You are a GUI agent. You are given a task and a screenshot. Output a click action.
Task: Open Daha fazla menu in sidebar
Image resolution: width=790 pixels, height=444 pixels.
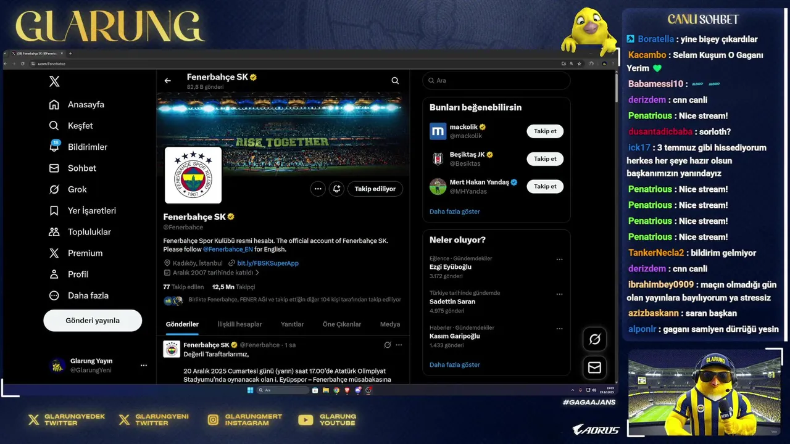(x=79, y=295)
